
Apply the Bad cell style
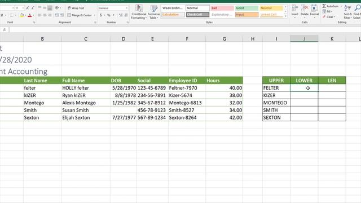[x=222, y=8]
